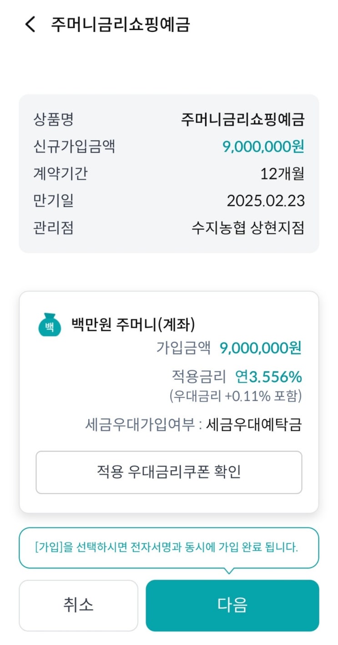338x645 pixels.
Task: Click the 신규가입금액 9,000,000원 amount
Action: pos(263,147)
